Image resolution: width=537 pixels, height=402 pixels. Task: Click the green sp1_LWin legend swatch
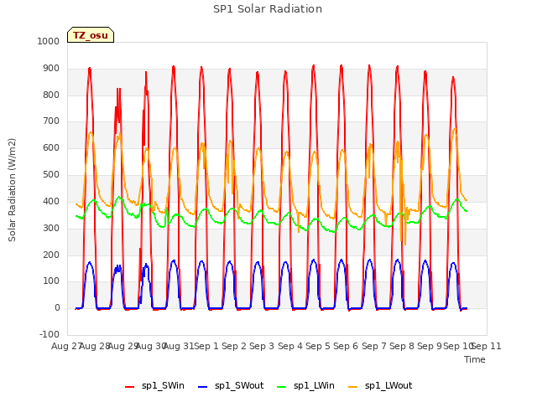point(282,387)
